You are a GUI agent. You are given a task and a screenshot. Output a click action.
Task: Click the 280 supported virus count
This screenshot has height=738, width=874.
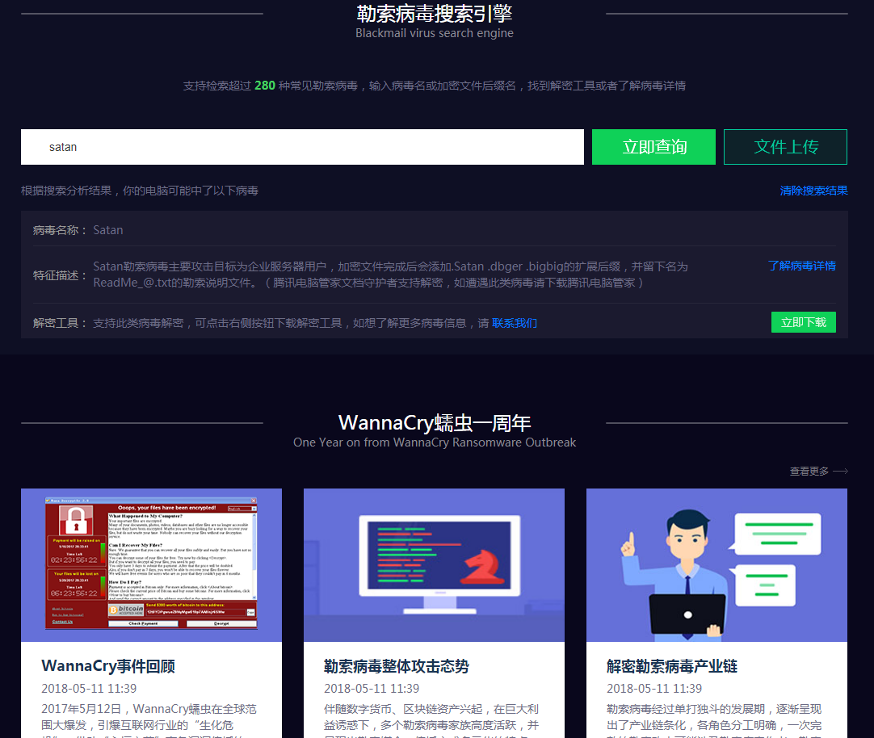265,86
